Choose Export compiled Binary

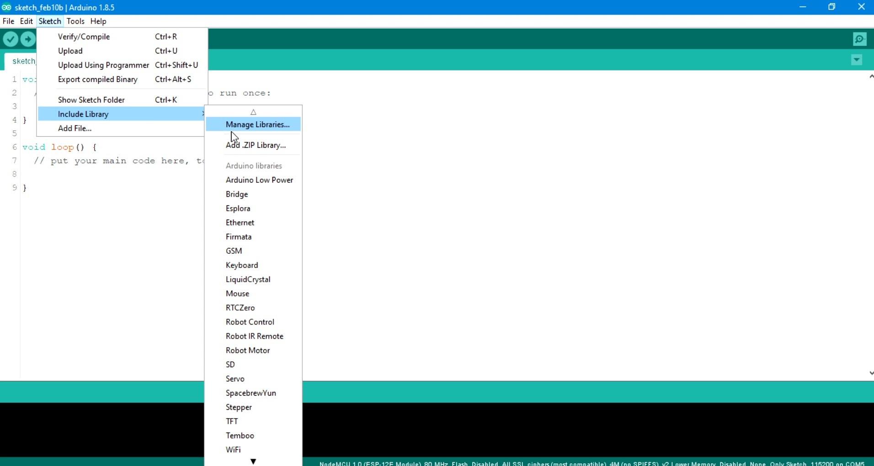pyautogui.click(x=122, y=79)
